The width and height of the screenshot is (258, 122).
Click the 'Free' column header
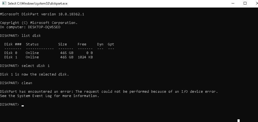(x=82, y=44)
